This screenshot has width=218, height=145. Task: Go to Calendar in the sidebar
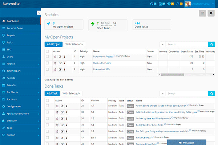click(x=12, y=85)
